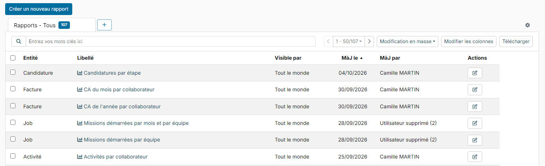Edit the CA du mois par collaborateur report
Screen dimensions: 545x166
pyautogui.click(x=475, y=90)
